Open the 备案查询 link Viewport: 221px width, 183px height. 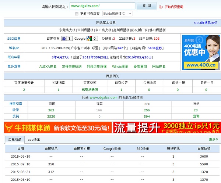click(140, 67)
